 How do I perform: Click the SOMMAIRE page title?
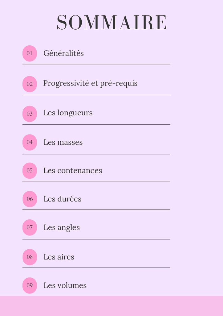pyautogui.click(x=111, y=23)
